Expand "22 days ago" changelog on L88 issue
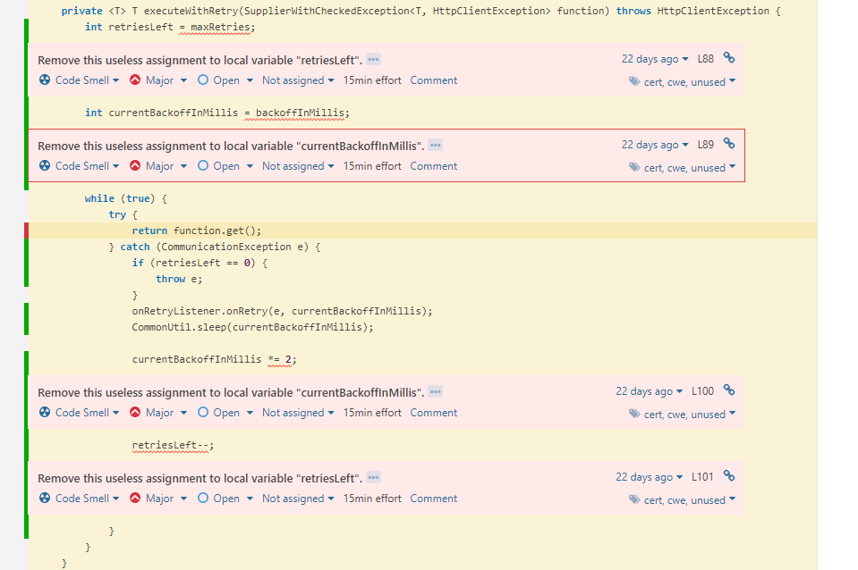 coord(656,59)
